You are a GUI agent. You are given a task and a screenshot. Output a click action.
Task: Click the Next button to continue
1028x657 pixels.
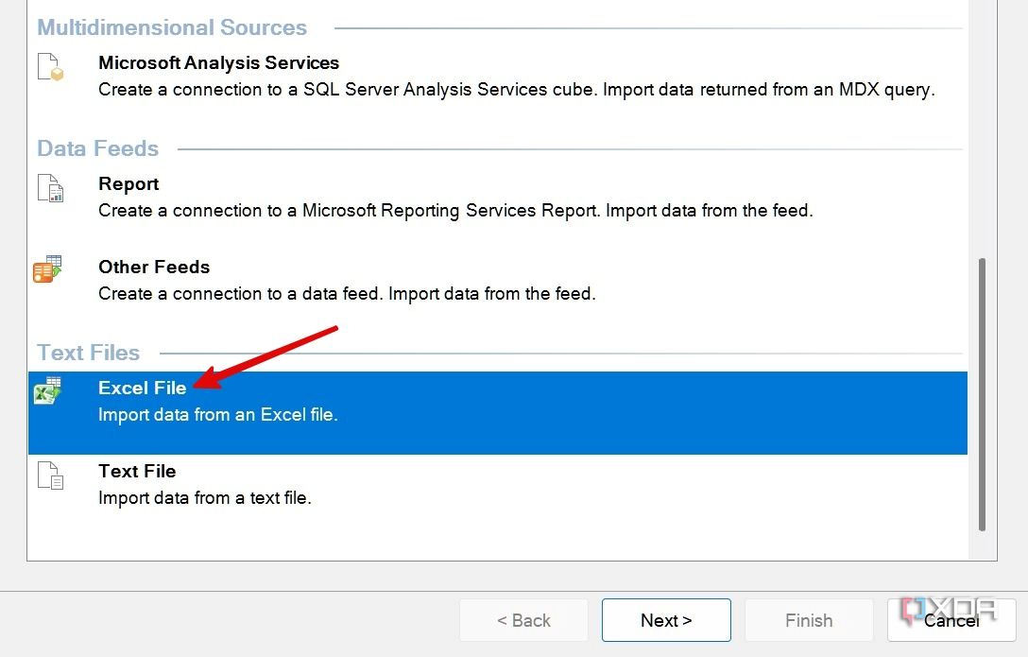tap(666, 620)
